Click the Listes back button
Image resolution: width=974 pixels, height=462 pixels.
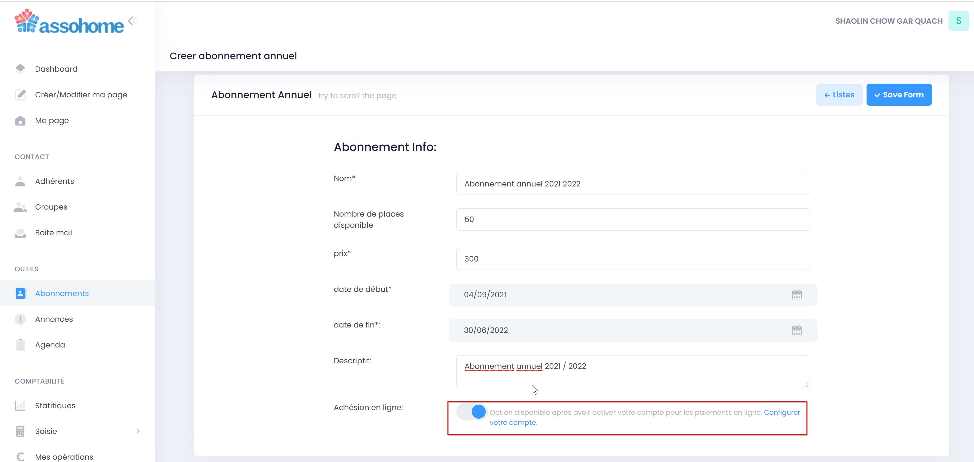click(839, 95)
